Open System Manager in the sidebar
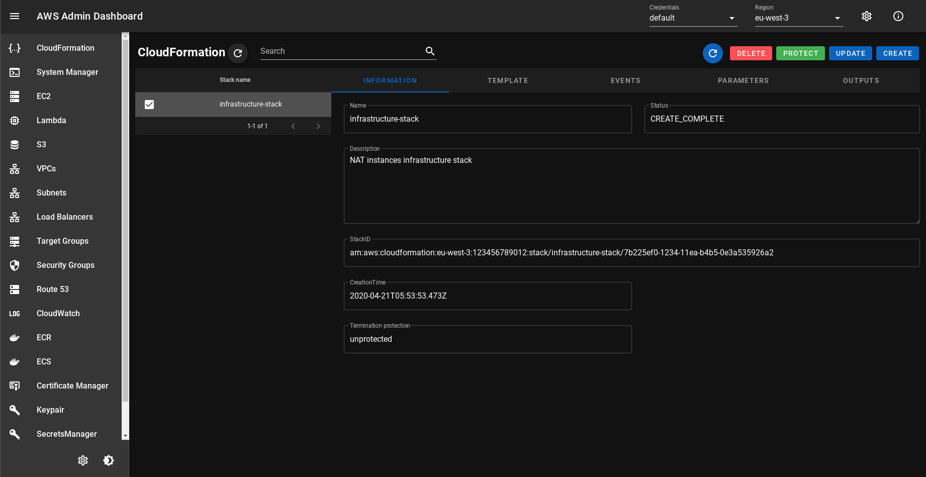 (61, 72)
